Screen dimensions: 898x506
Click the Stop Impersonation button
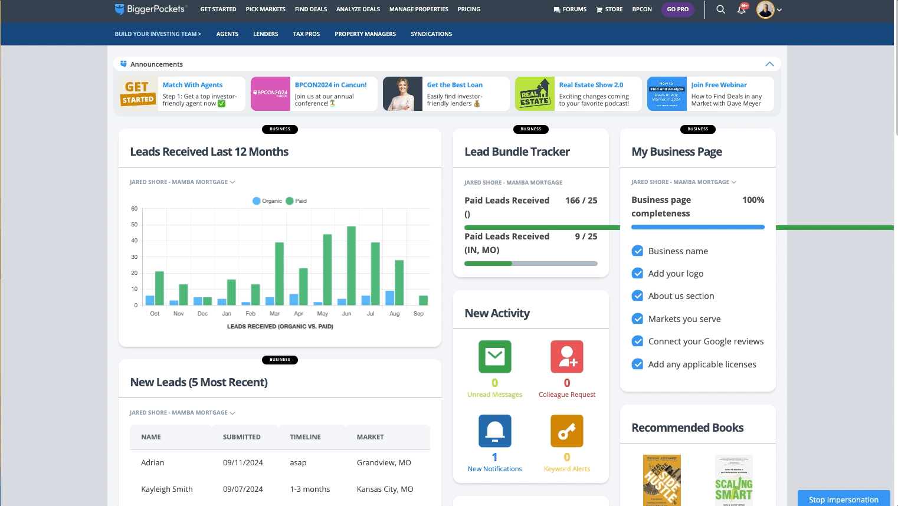point(843,499)
